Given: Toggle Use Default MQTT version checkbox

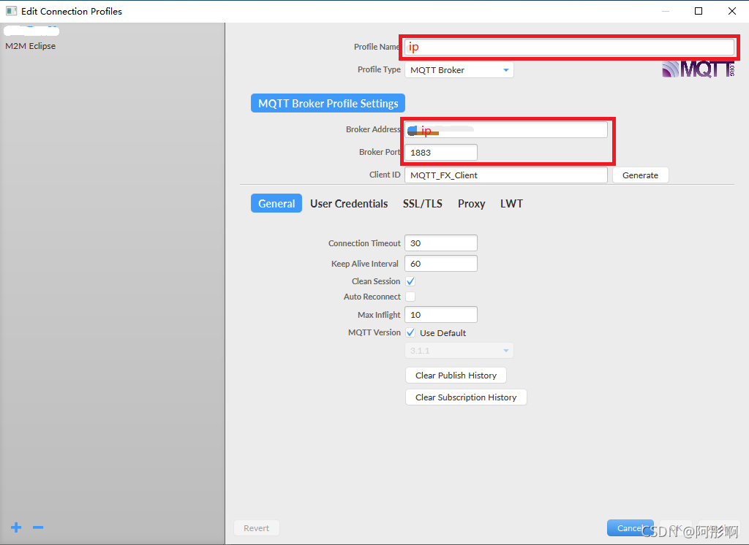Looking at the screenshot, I should [410, 332].
